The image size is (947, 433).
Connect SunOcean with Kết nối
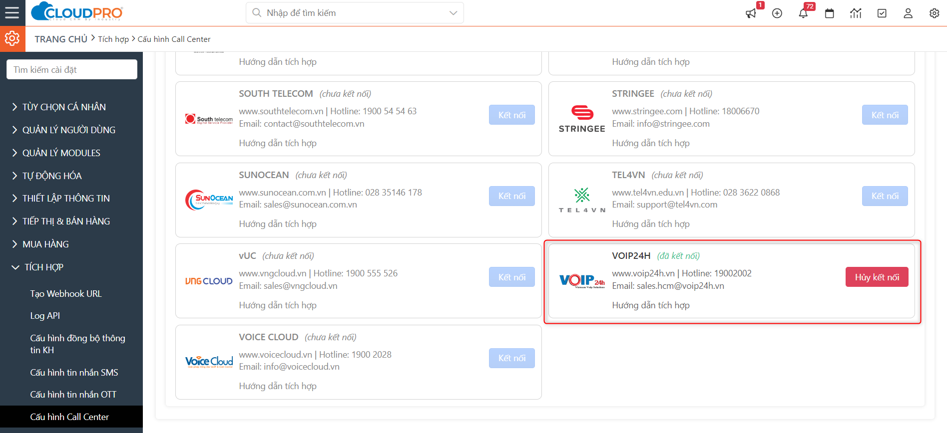point(512,196)
